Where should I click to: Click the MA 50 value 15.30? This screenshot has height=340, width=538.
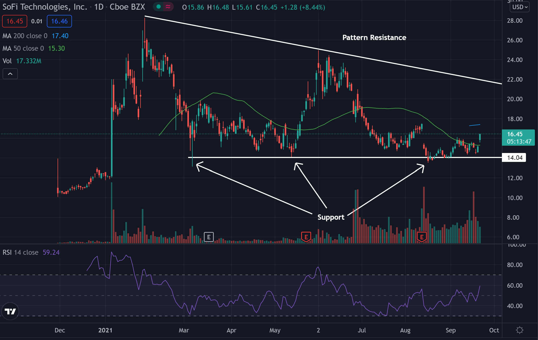tap(56, 48)
